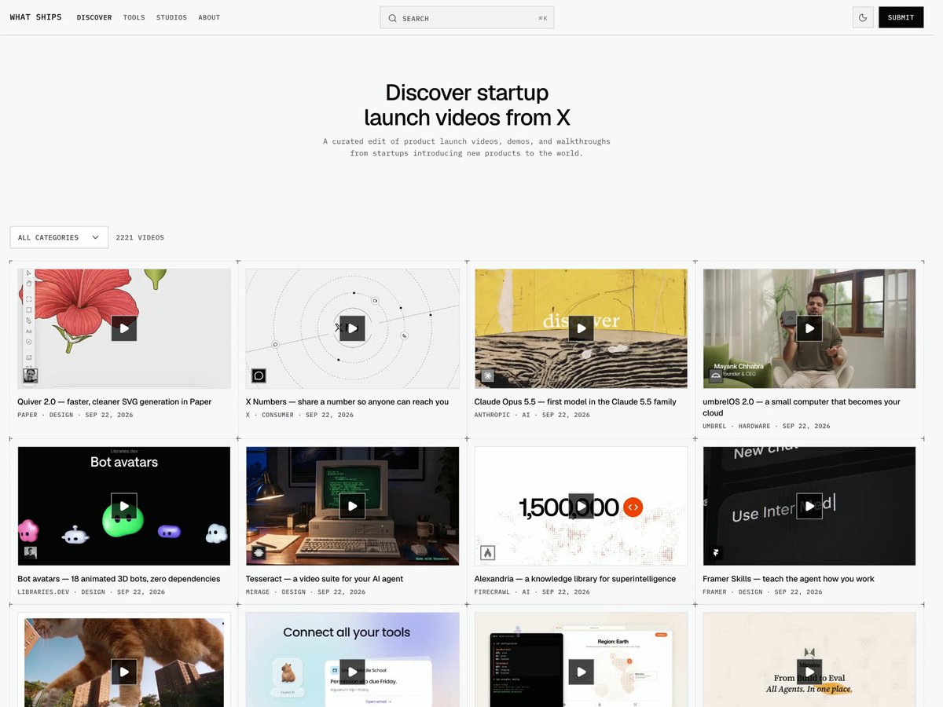Play the Framer Skills video
943x707 pixels.
coord(809,506)
